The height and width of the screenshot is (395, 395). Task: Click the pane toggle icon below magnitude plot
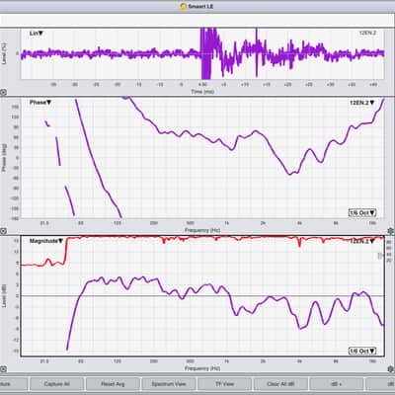(3, 369)
